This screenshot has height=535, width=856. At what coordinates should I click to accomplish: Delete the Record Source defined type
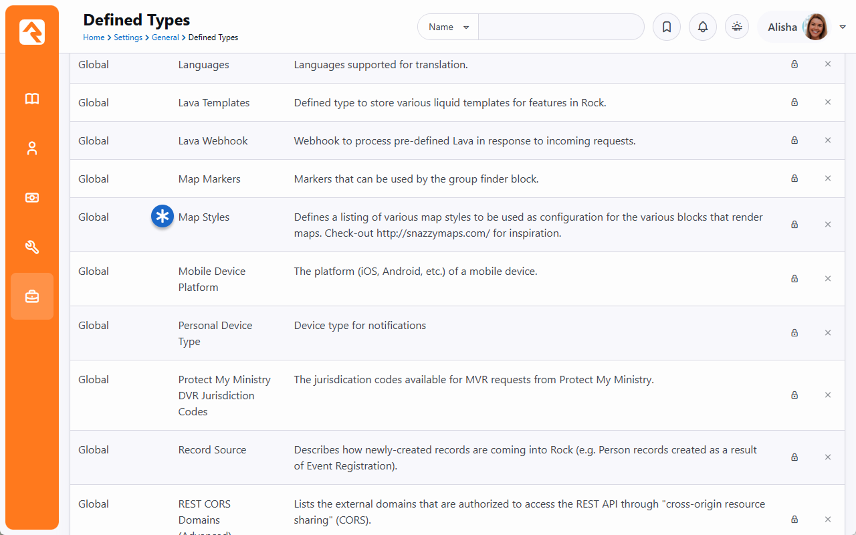(828, 457)
